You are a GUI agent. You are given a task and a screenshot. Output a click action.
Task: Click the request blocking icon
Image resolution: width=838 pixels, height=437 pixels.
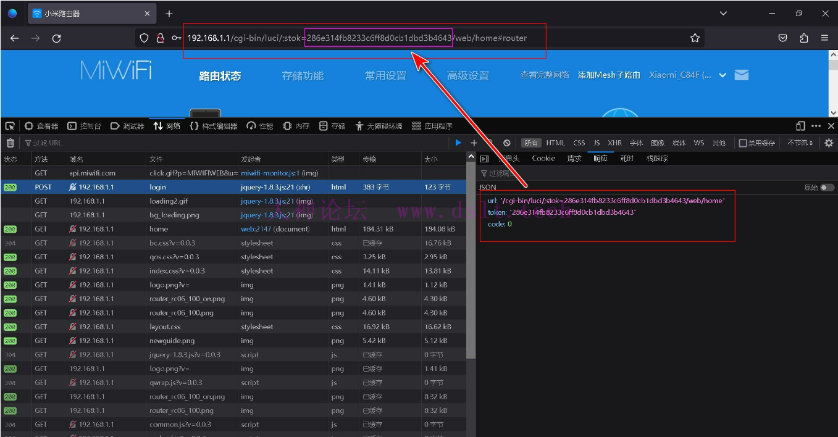click(x=506, y=143)
